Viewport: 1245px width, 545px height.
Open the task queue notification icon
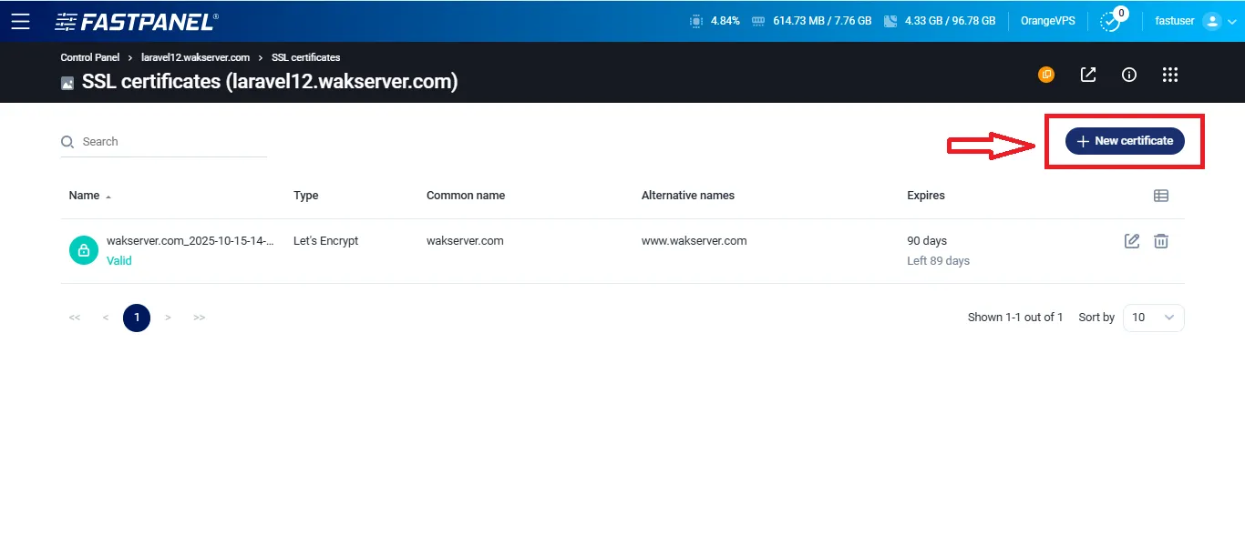pos(1110,21)
